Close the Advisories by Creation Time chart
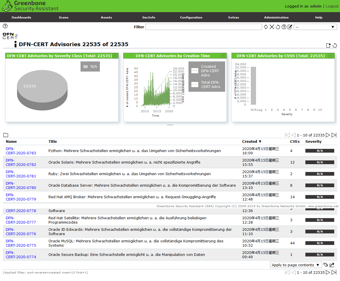The image size is (340, 281). (x=223, y=56)
